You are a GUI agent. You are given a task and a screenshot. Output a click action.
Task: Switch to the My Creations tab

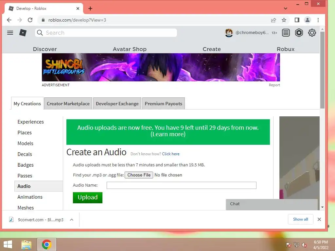pos(27,104)
